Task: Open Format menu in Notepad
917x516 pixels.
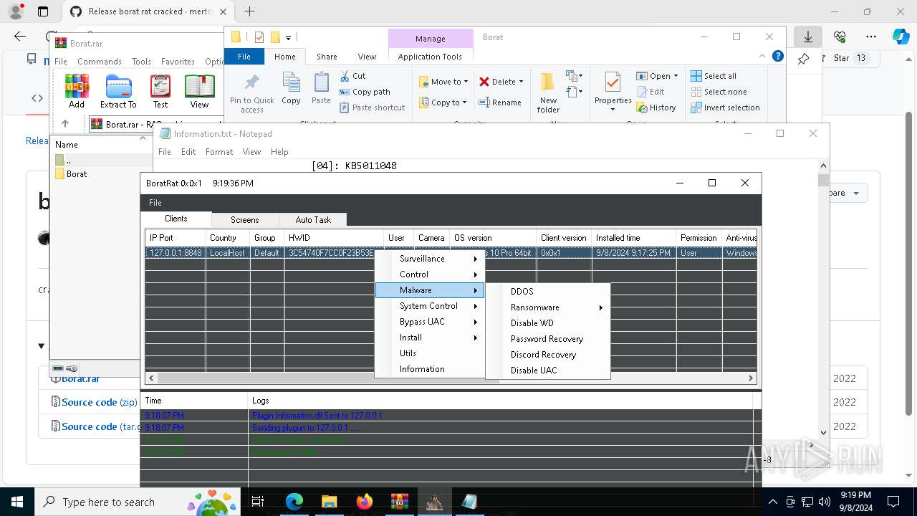Action: tap(219, 152)
